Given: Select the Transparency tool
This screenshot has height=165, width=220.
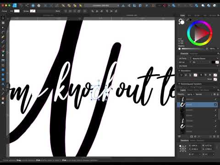Looking at the screenshot, I should click(3, 55).
